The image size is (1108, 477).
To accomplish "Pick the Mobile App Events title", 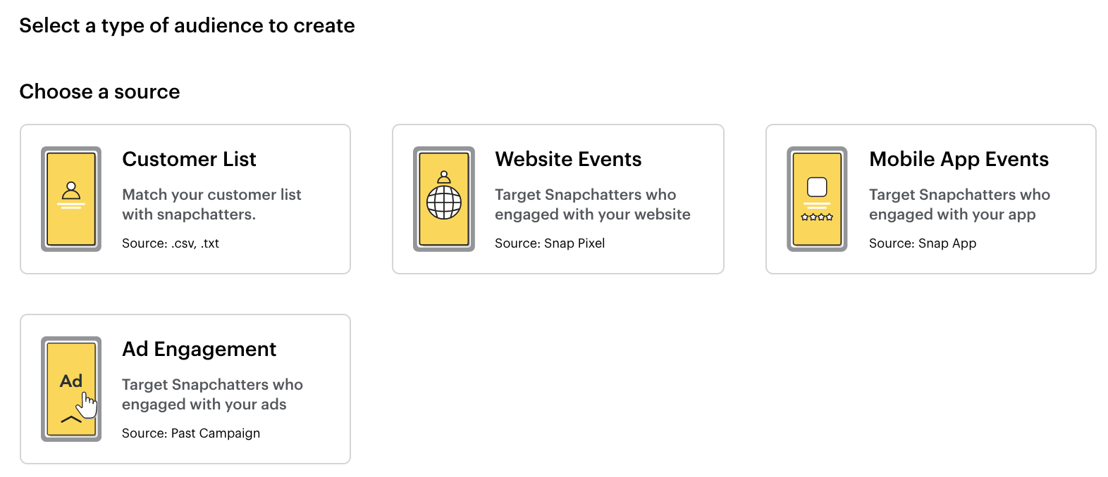I will pyautogui.click(x=959, y=159).
